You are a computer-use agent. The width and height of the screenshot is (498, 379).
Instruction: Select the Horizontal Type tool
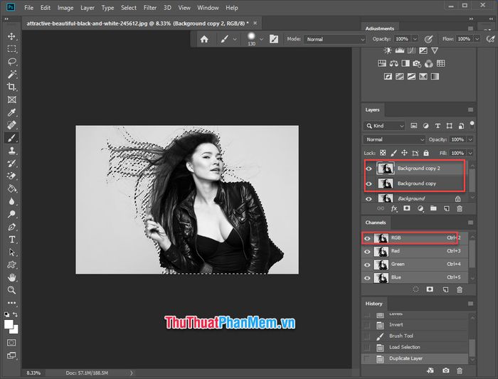click(x=12, y=240)
